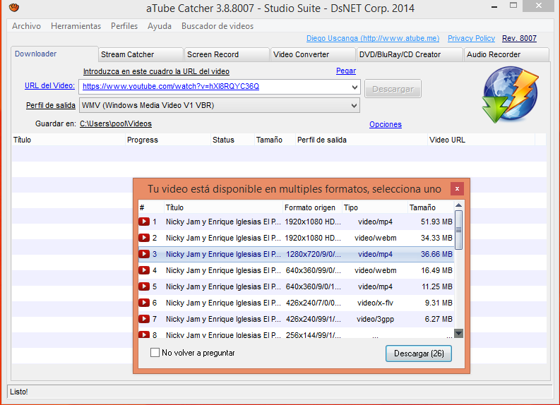Click YouTube icon for format row 3
This screenshot has width=560, height=405.
144,254
